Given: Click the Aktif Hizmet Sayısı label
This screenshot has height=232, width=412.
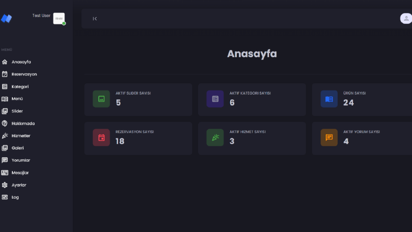Looking at the screenshot, I should [247, 132].
